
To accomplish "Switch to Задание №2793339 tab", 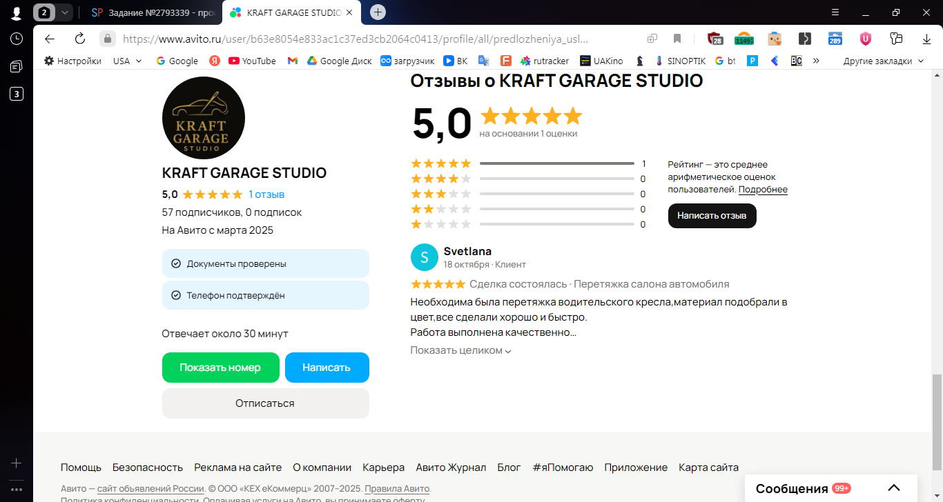I will click(x=153, y=12).
